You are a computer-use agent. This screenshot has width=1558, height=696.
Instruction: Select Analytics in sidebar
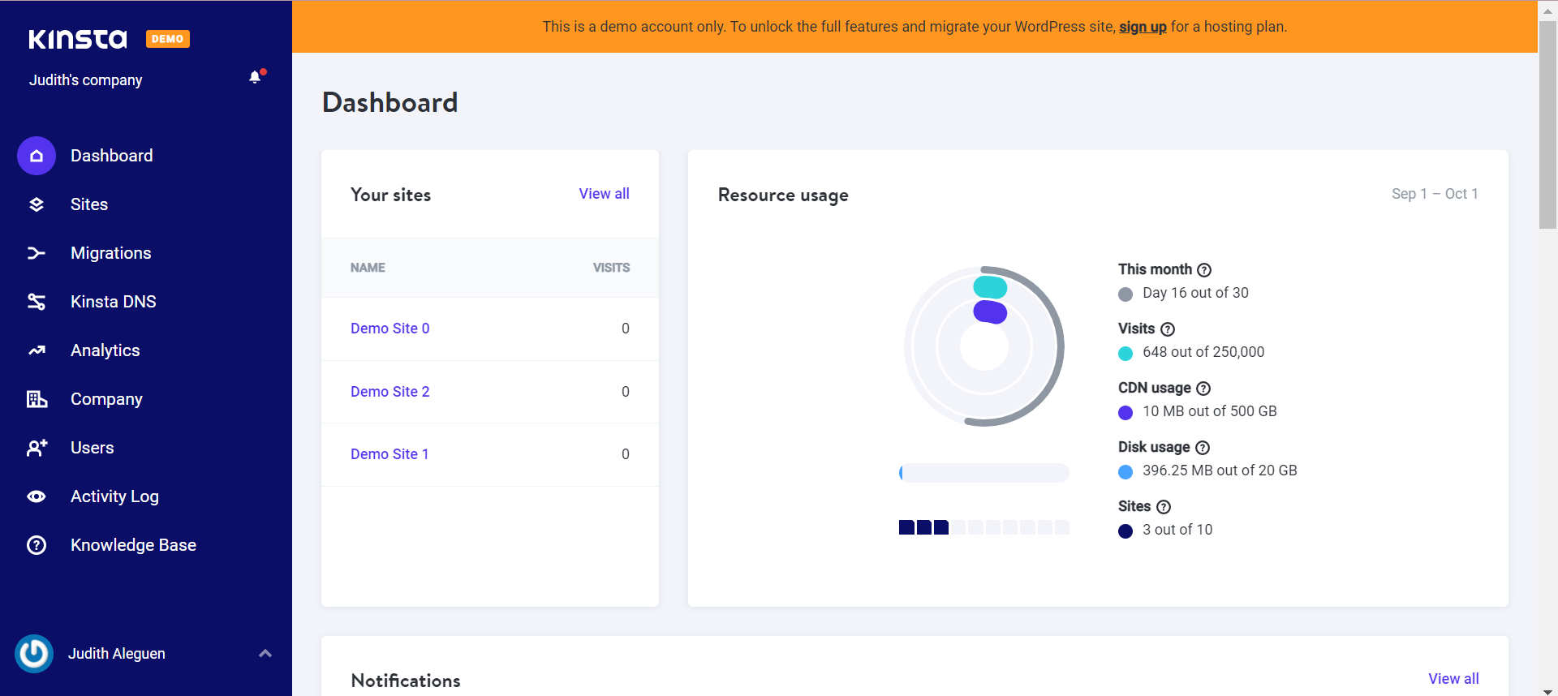coord(105,350)
